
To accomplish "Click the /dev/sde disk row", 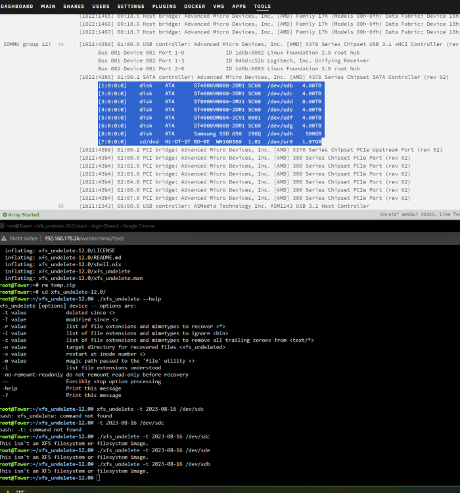I will click(210, 110).
